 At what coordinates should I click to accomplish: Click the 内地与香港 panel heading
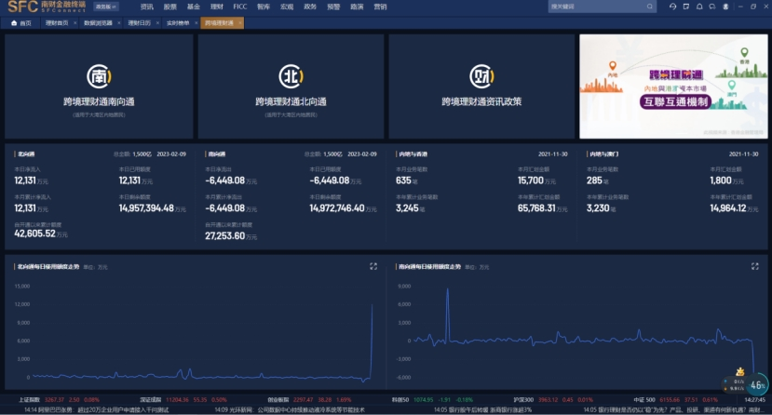tap(413, 154)
